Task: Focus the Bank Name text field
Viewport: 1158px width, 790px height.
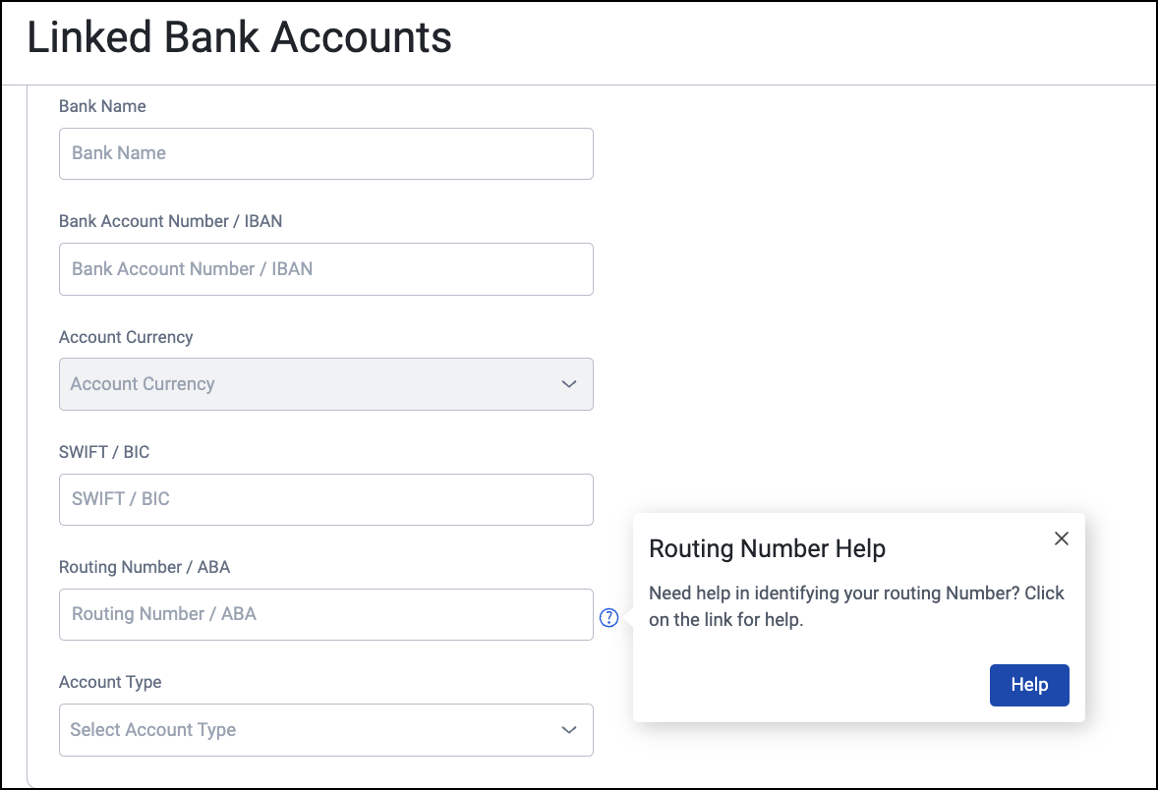Action: coord(325,153)
